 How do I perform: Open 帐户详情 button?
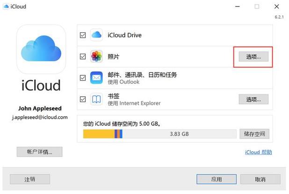(39, 152)
